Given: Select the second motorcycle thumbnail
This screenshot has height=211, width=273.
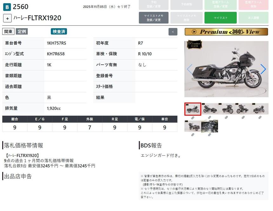Looking at the screenshot, I should 210,109.
